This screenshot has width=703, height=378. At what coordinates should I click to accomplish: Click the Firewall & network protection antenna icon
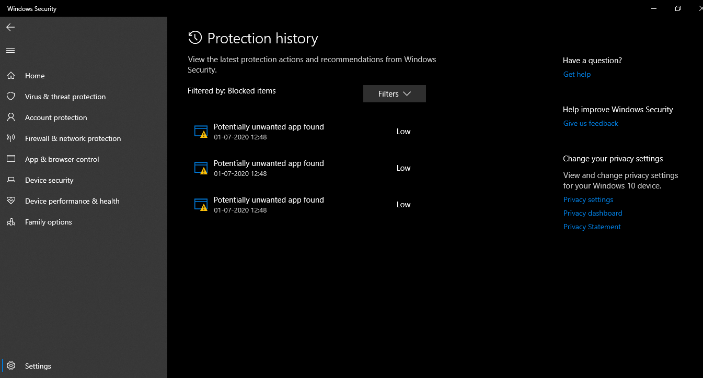(x=10, y=138)
